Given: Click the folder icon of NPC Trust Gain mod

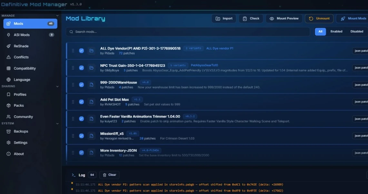Looking at the screenshot, I should tap(91, 68).
